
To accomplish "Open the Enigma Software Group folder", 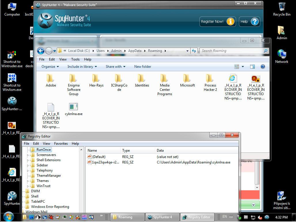I will pyautogui.click(x=73, y=85).
